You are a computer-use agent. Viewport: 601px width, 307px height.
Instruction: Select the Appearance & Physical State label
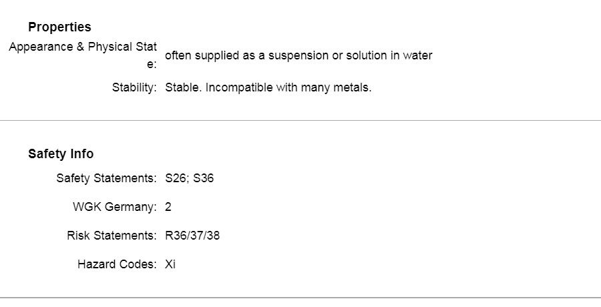(x=83, y=55)
